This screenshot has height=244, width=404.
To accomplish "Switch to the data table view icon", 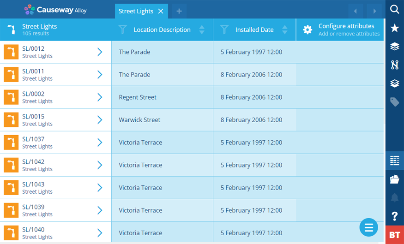I will 394,161.
